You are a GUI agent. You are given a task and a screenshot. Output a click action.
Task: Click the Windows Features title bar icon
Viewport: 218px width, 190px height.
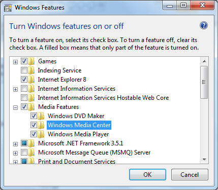[x=8, y=8]
